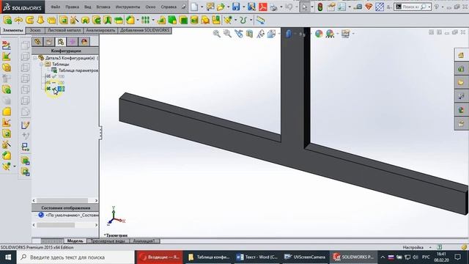Select the Rib tool
The height and width of the screenshot is (264, 469).
click(x=161, y=20)
